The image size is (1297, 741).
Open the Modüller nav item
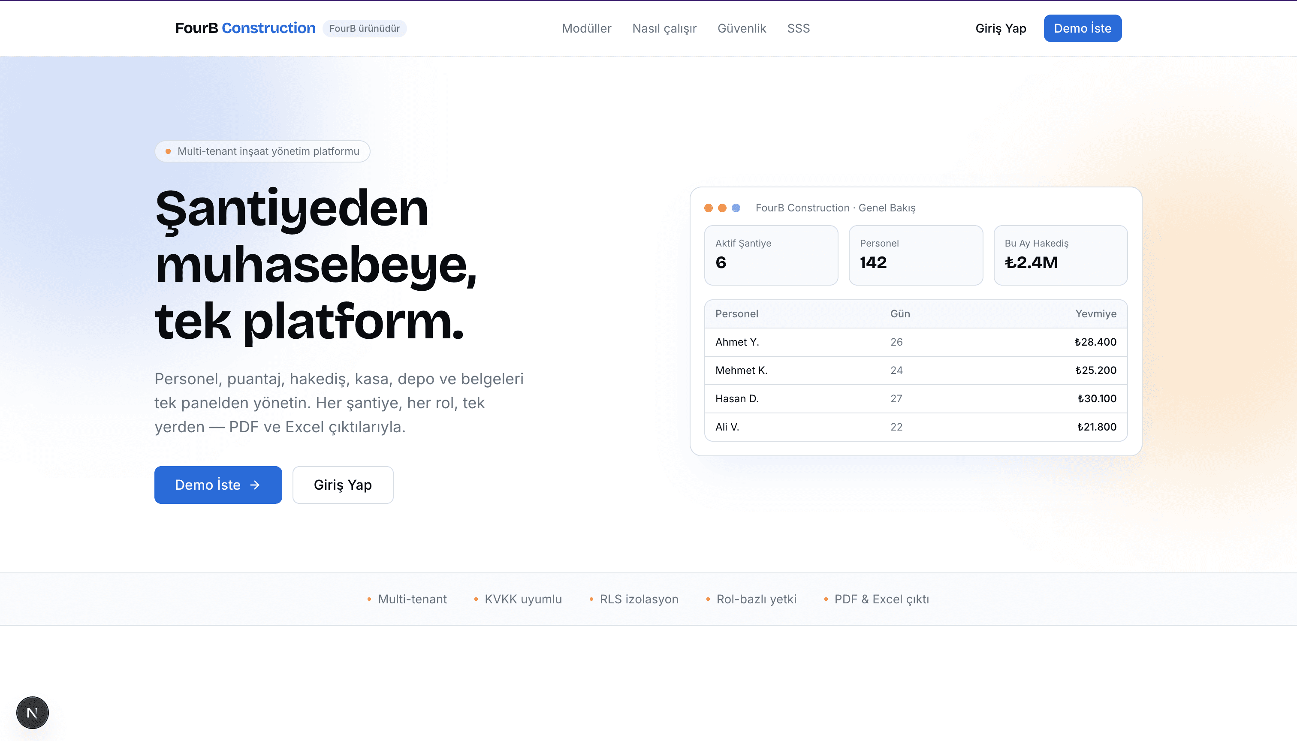(x=586, y=28)
